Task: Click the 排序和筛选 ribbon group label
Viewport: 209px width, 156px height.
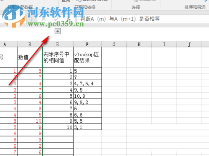Action: [195, 7]
